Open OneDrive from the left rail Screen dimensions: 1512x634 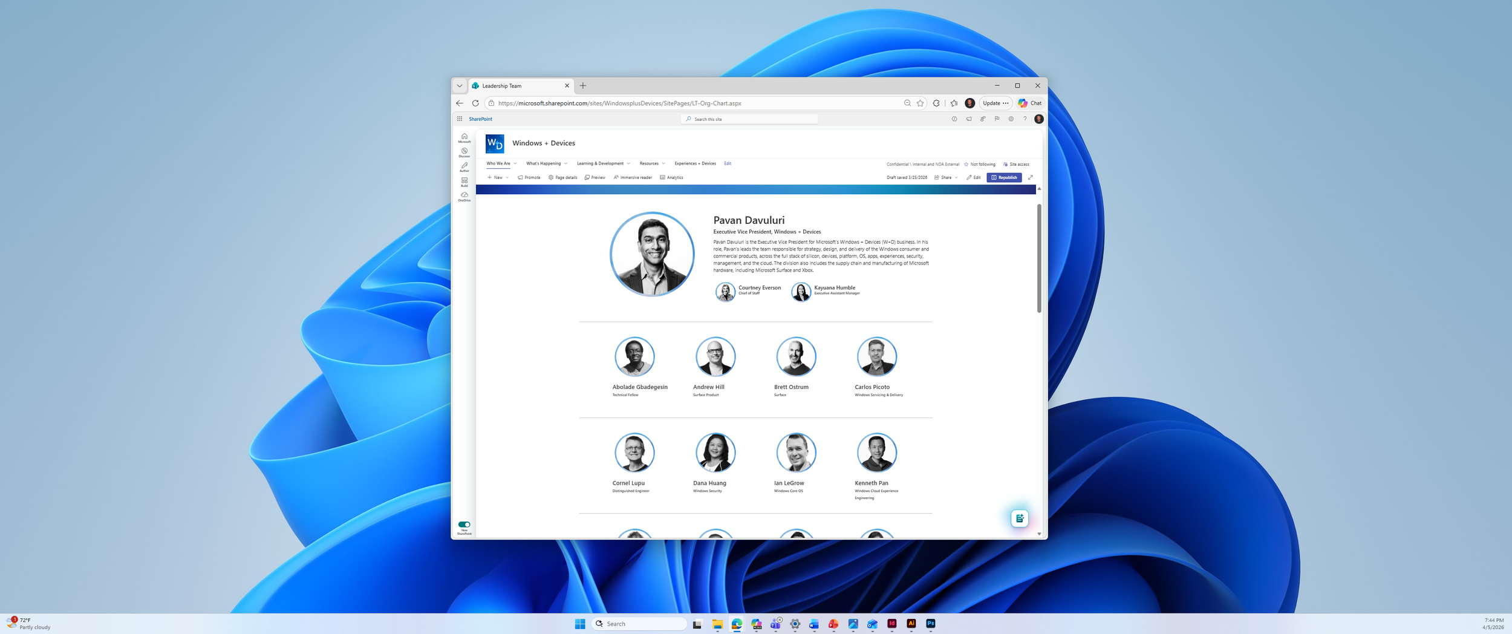pos(464,197)
